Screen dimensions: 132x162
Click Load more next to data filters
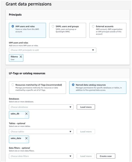point(86,156)
